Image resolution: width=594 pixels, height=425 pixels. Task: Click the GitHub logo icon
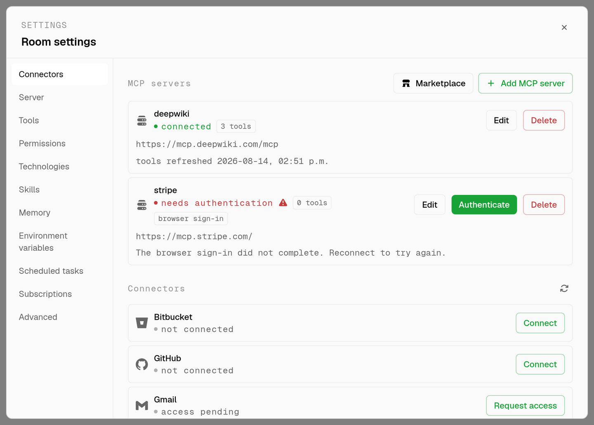[x=142, y=364]
